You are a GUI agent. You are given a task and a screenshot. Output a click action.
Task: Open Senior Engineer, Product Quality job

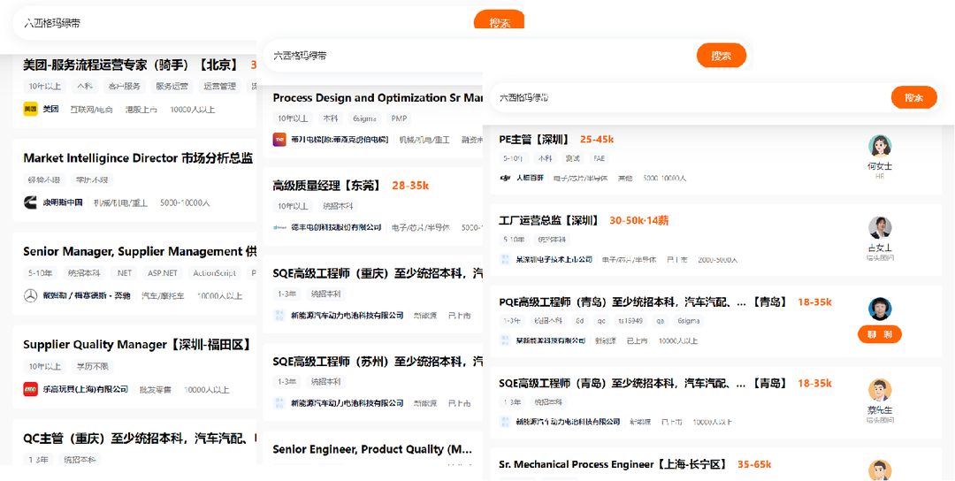(x=372, y=449)
